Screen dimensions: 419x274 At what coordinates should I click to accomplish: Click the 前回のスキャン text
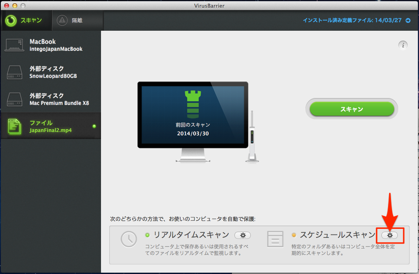click(x=193, y=125)
